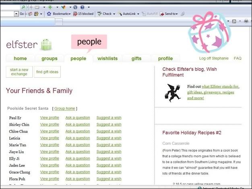This screenshot has height=189, width=252.
Task: Go to the home tab
Action: [x=20, y=58]
